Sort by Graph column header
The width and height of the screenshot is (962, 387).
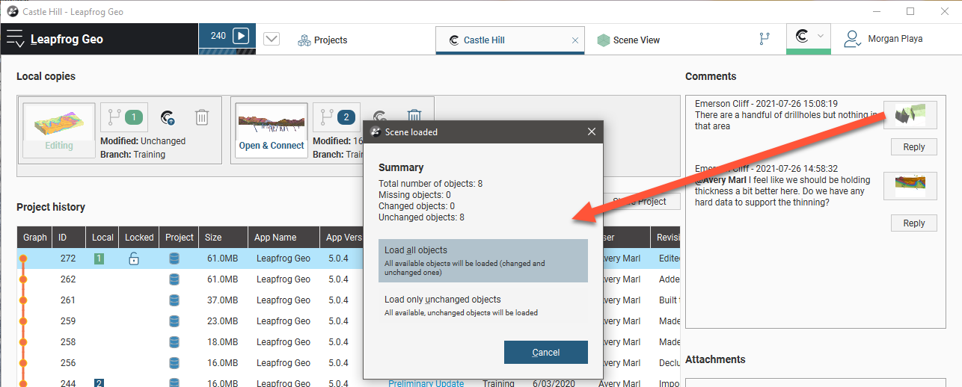click(35, 238)
